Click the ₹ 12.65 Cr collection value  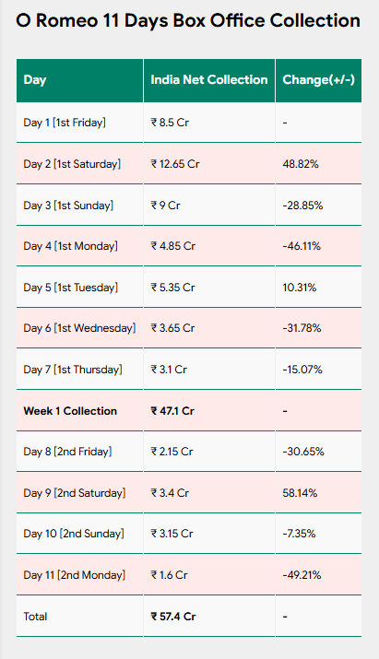click(175, 164)
